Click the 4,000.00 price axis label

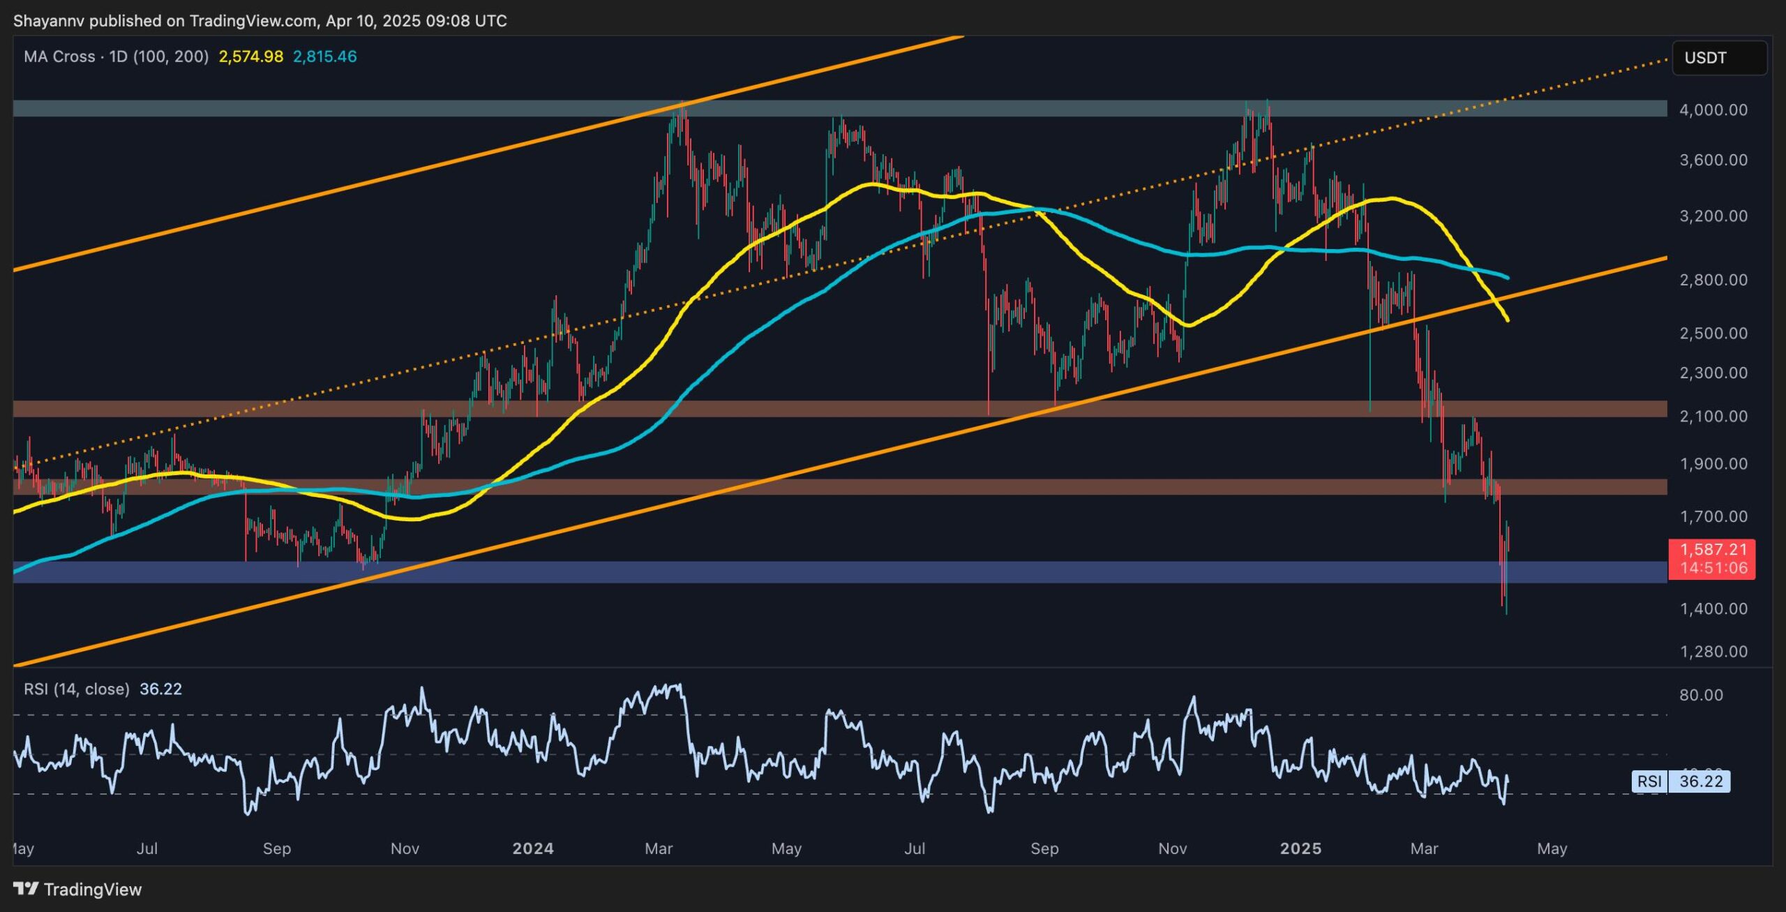[1713, 110]
